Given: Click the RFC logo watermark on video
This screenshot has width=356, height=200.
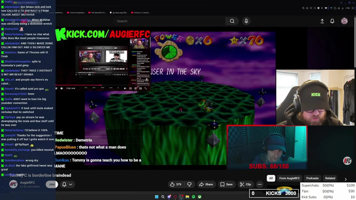Looking at the screenshot, I should click(347, 161).
